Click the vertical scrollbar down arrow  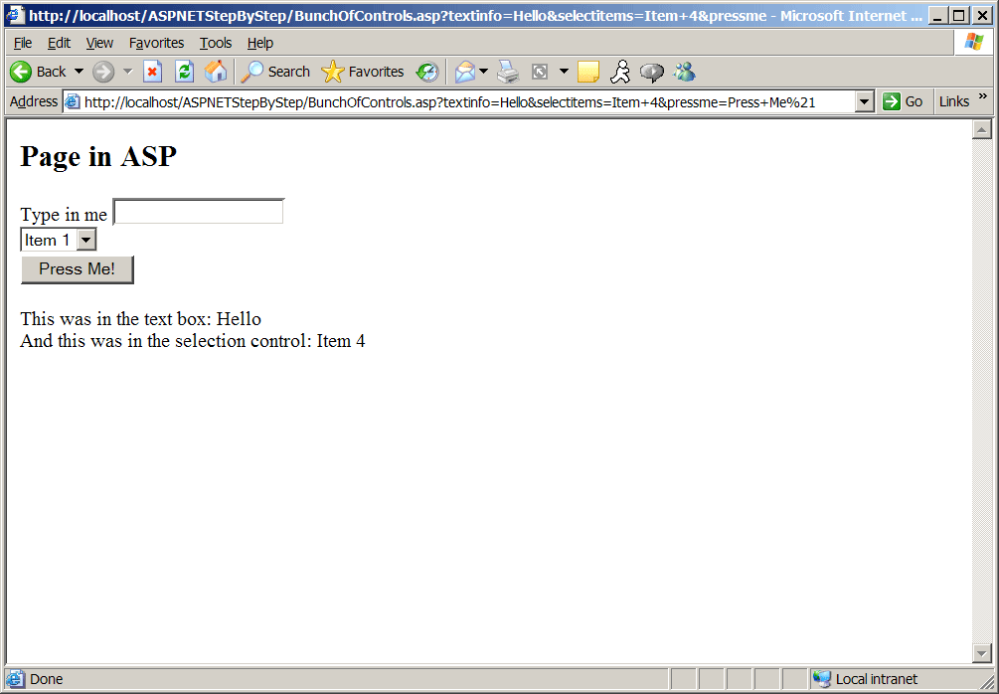[982, 653]
